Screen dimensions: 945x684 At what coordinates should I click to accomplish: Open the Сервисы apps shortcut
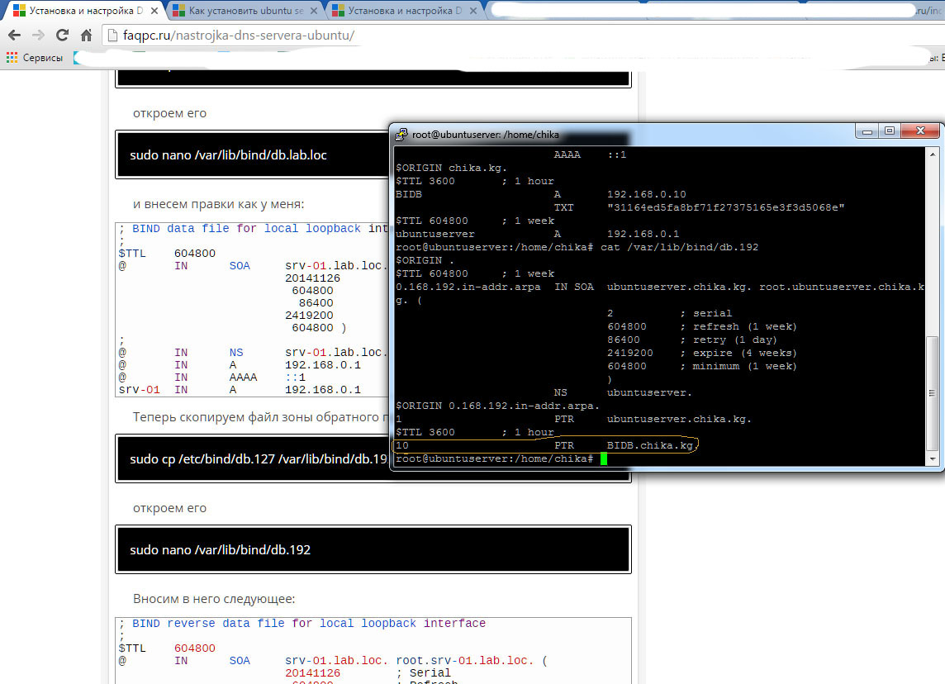pos(35,58)
